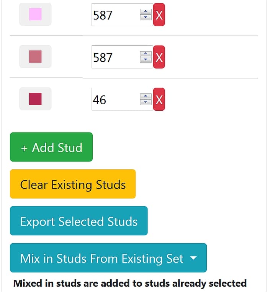
Task: Export Selected Studs
Action: point(78,221)
